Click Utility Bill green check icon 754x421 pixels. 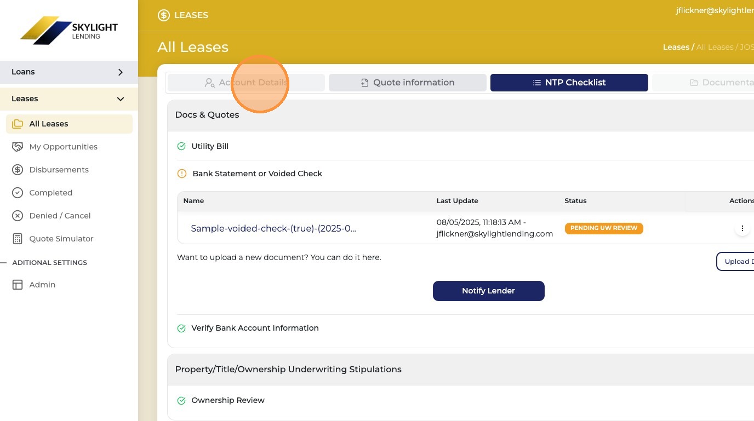pos(181,146)
